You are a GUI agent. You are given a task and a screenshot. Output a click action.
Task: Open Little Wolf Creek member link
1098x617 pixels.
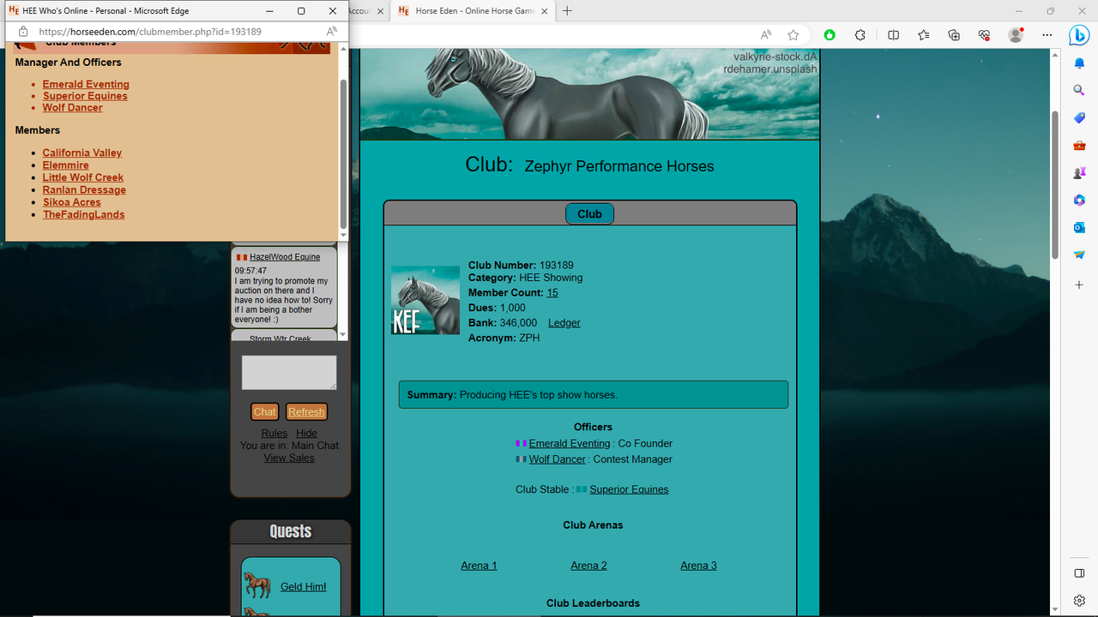click(x=83, y=177)
